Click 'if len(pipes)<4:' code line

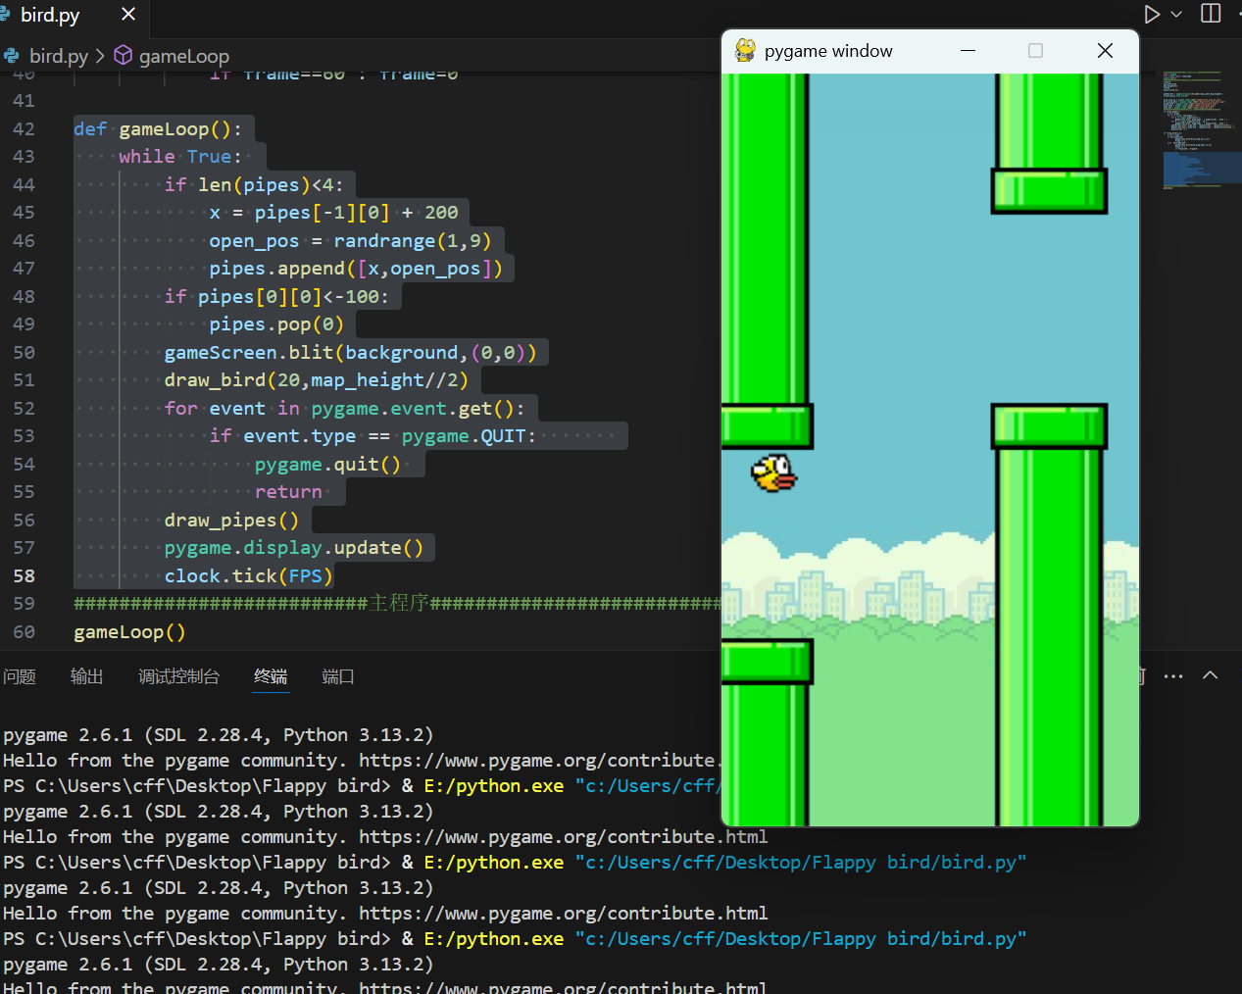click(254, 184)
